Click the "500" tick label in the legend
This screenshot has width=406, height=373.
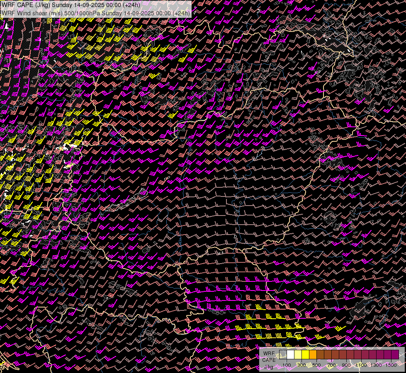click(x=316, y=365)
